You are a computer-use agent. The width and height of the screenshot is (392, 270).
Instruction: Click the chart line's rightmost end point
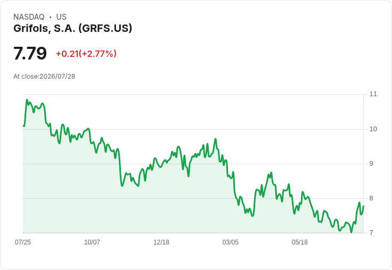(x=363, y=206)
